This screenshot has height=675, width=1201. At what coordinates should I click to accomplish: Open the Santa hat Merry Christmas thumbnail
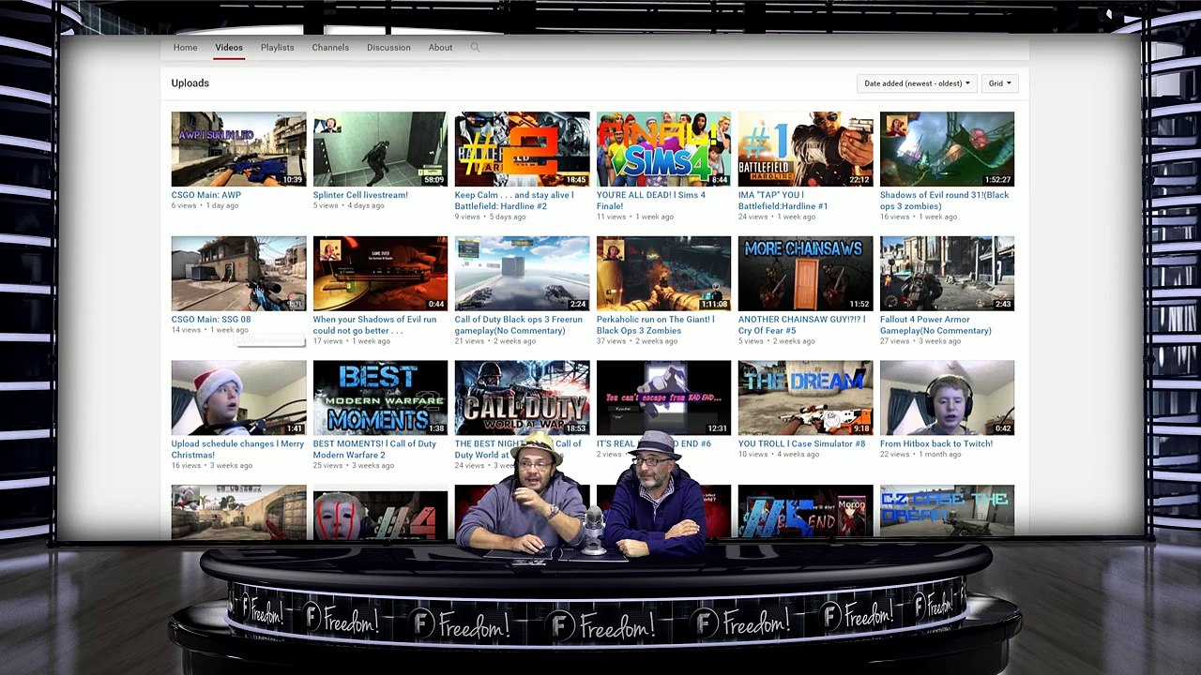pos(238,398)
